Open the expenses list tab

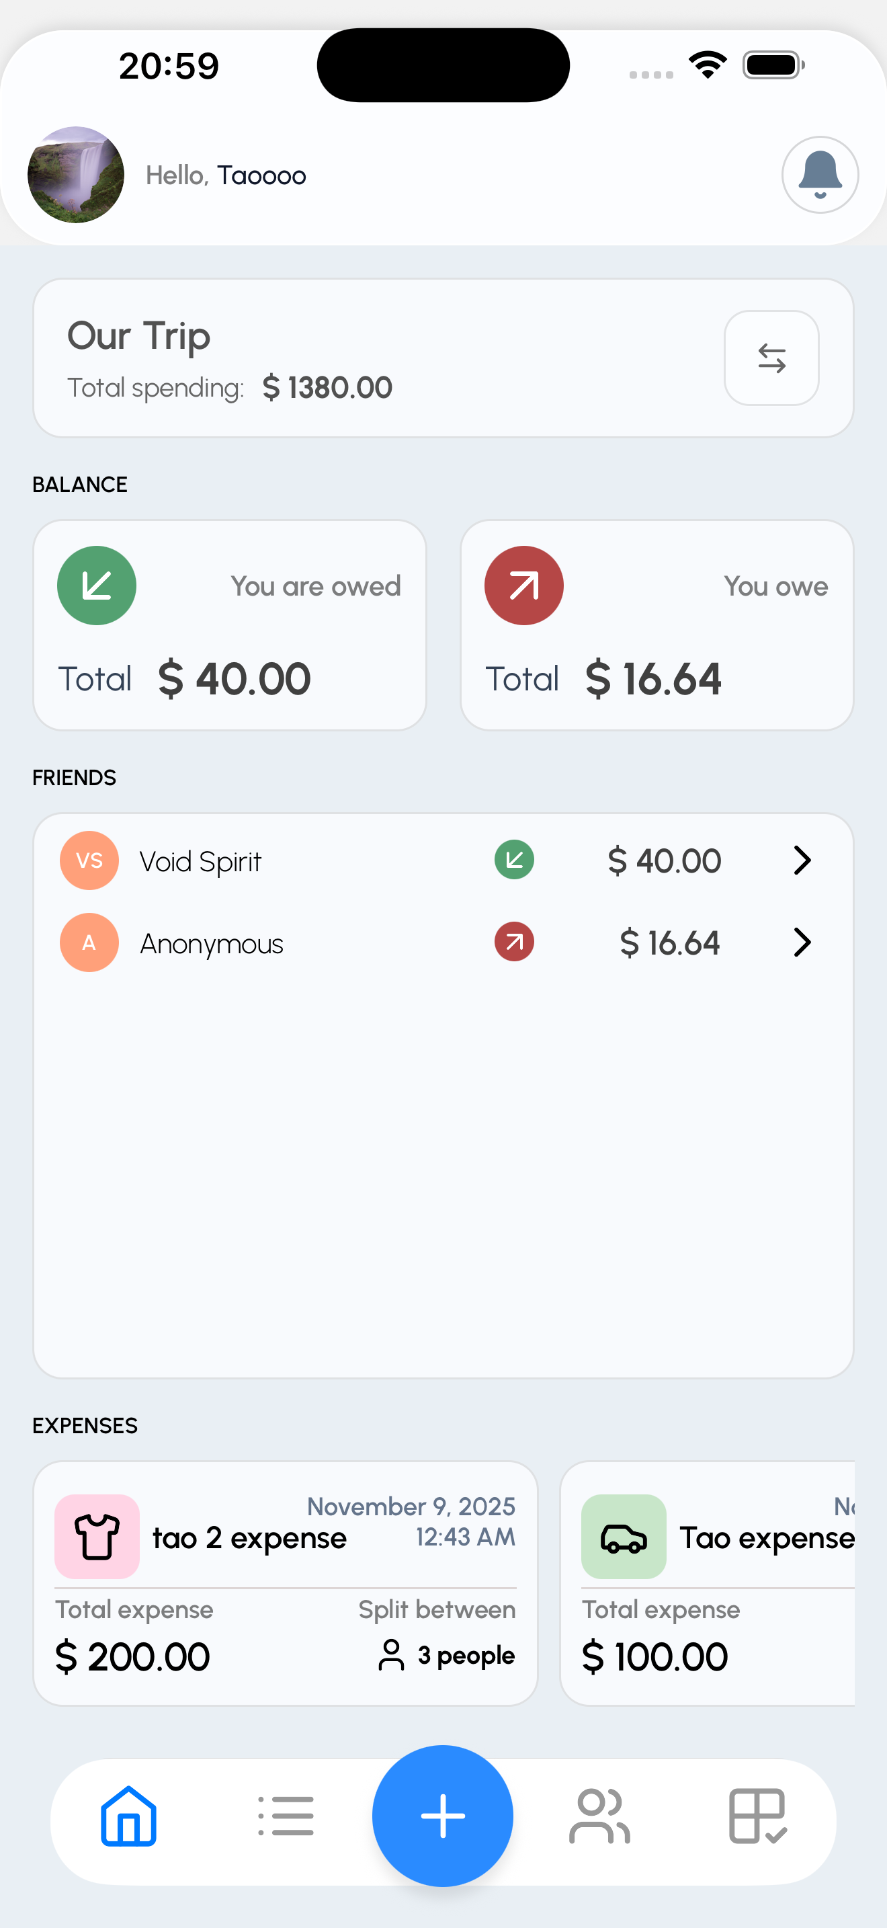pyautogui.click(x=286, y=1816)
